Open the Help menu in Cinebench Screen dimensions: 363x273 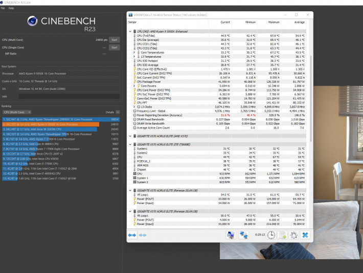[11, 8]
